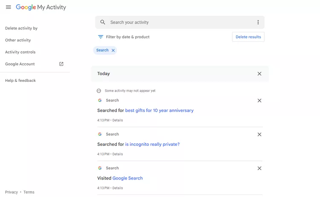View Details of Visited Google Search entry
The image size is (320, 197).
click(x=118, y=188)
